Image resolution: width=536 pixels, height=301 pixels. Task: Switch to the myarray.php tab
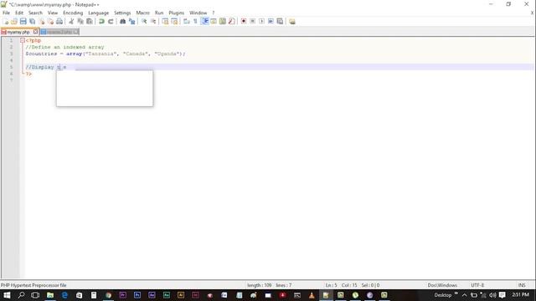pos(18,32)
